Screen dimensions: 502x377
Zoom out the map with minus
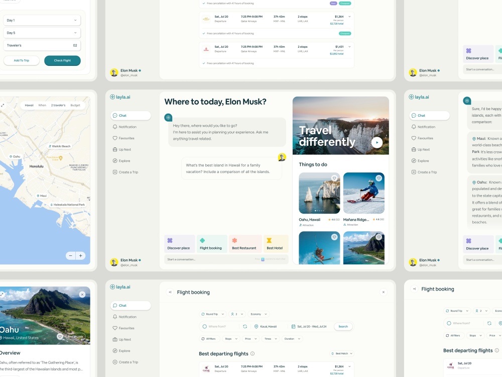[70, 255]
